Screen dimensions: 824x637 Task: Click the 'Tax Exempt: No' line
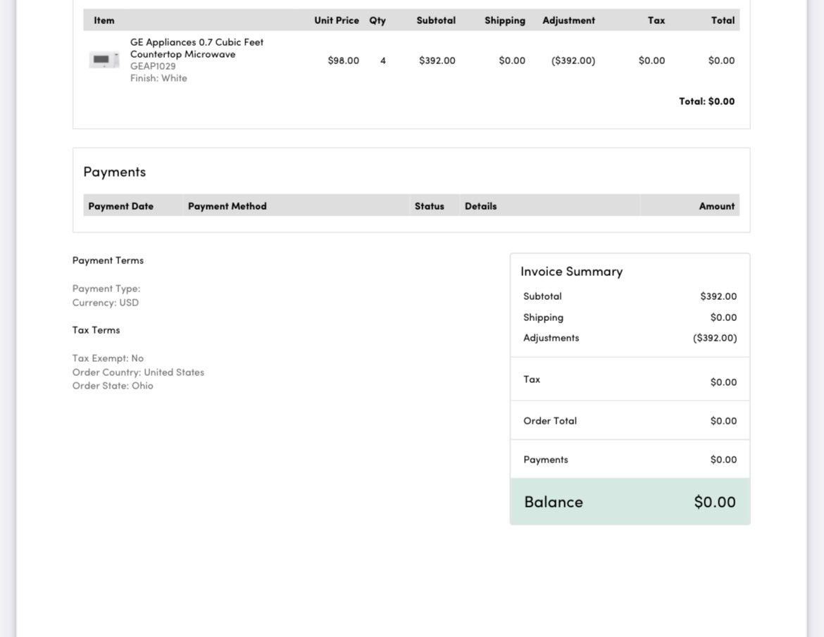[108, 358]
